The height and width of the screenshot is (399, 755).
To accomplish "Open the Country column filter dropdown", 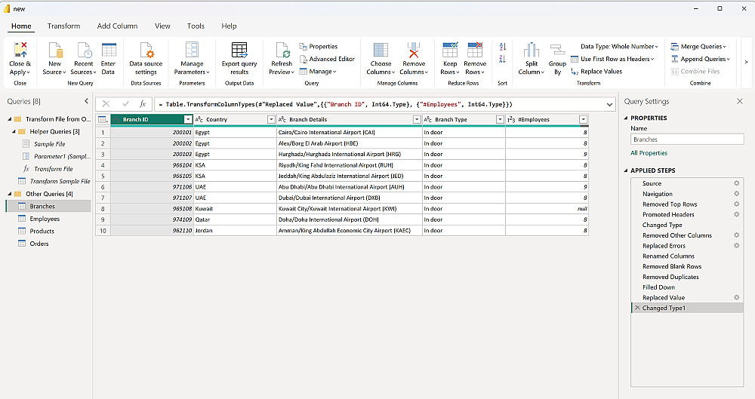I will point(271,119).
